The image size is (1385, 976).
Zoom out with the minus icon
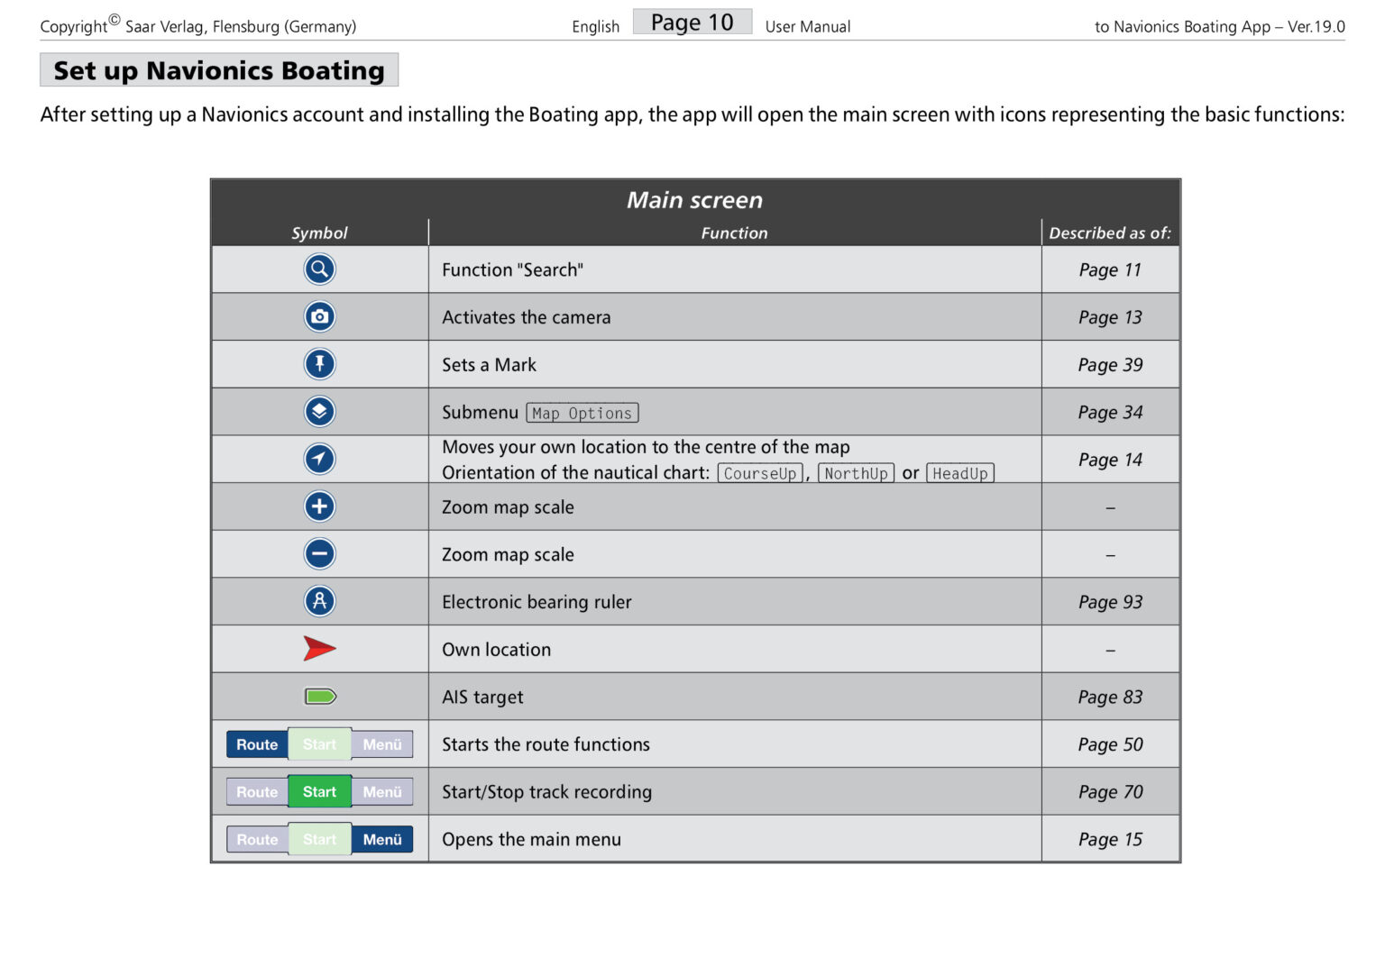click(319, 553)
